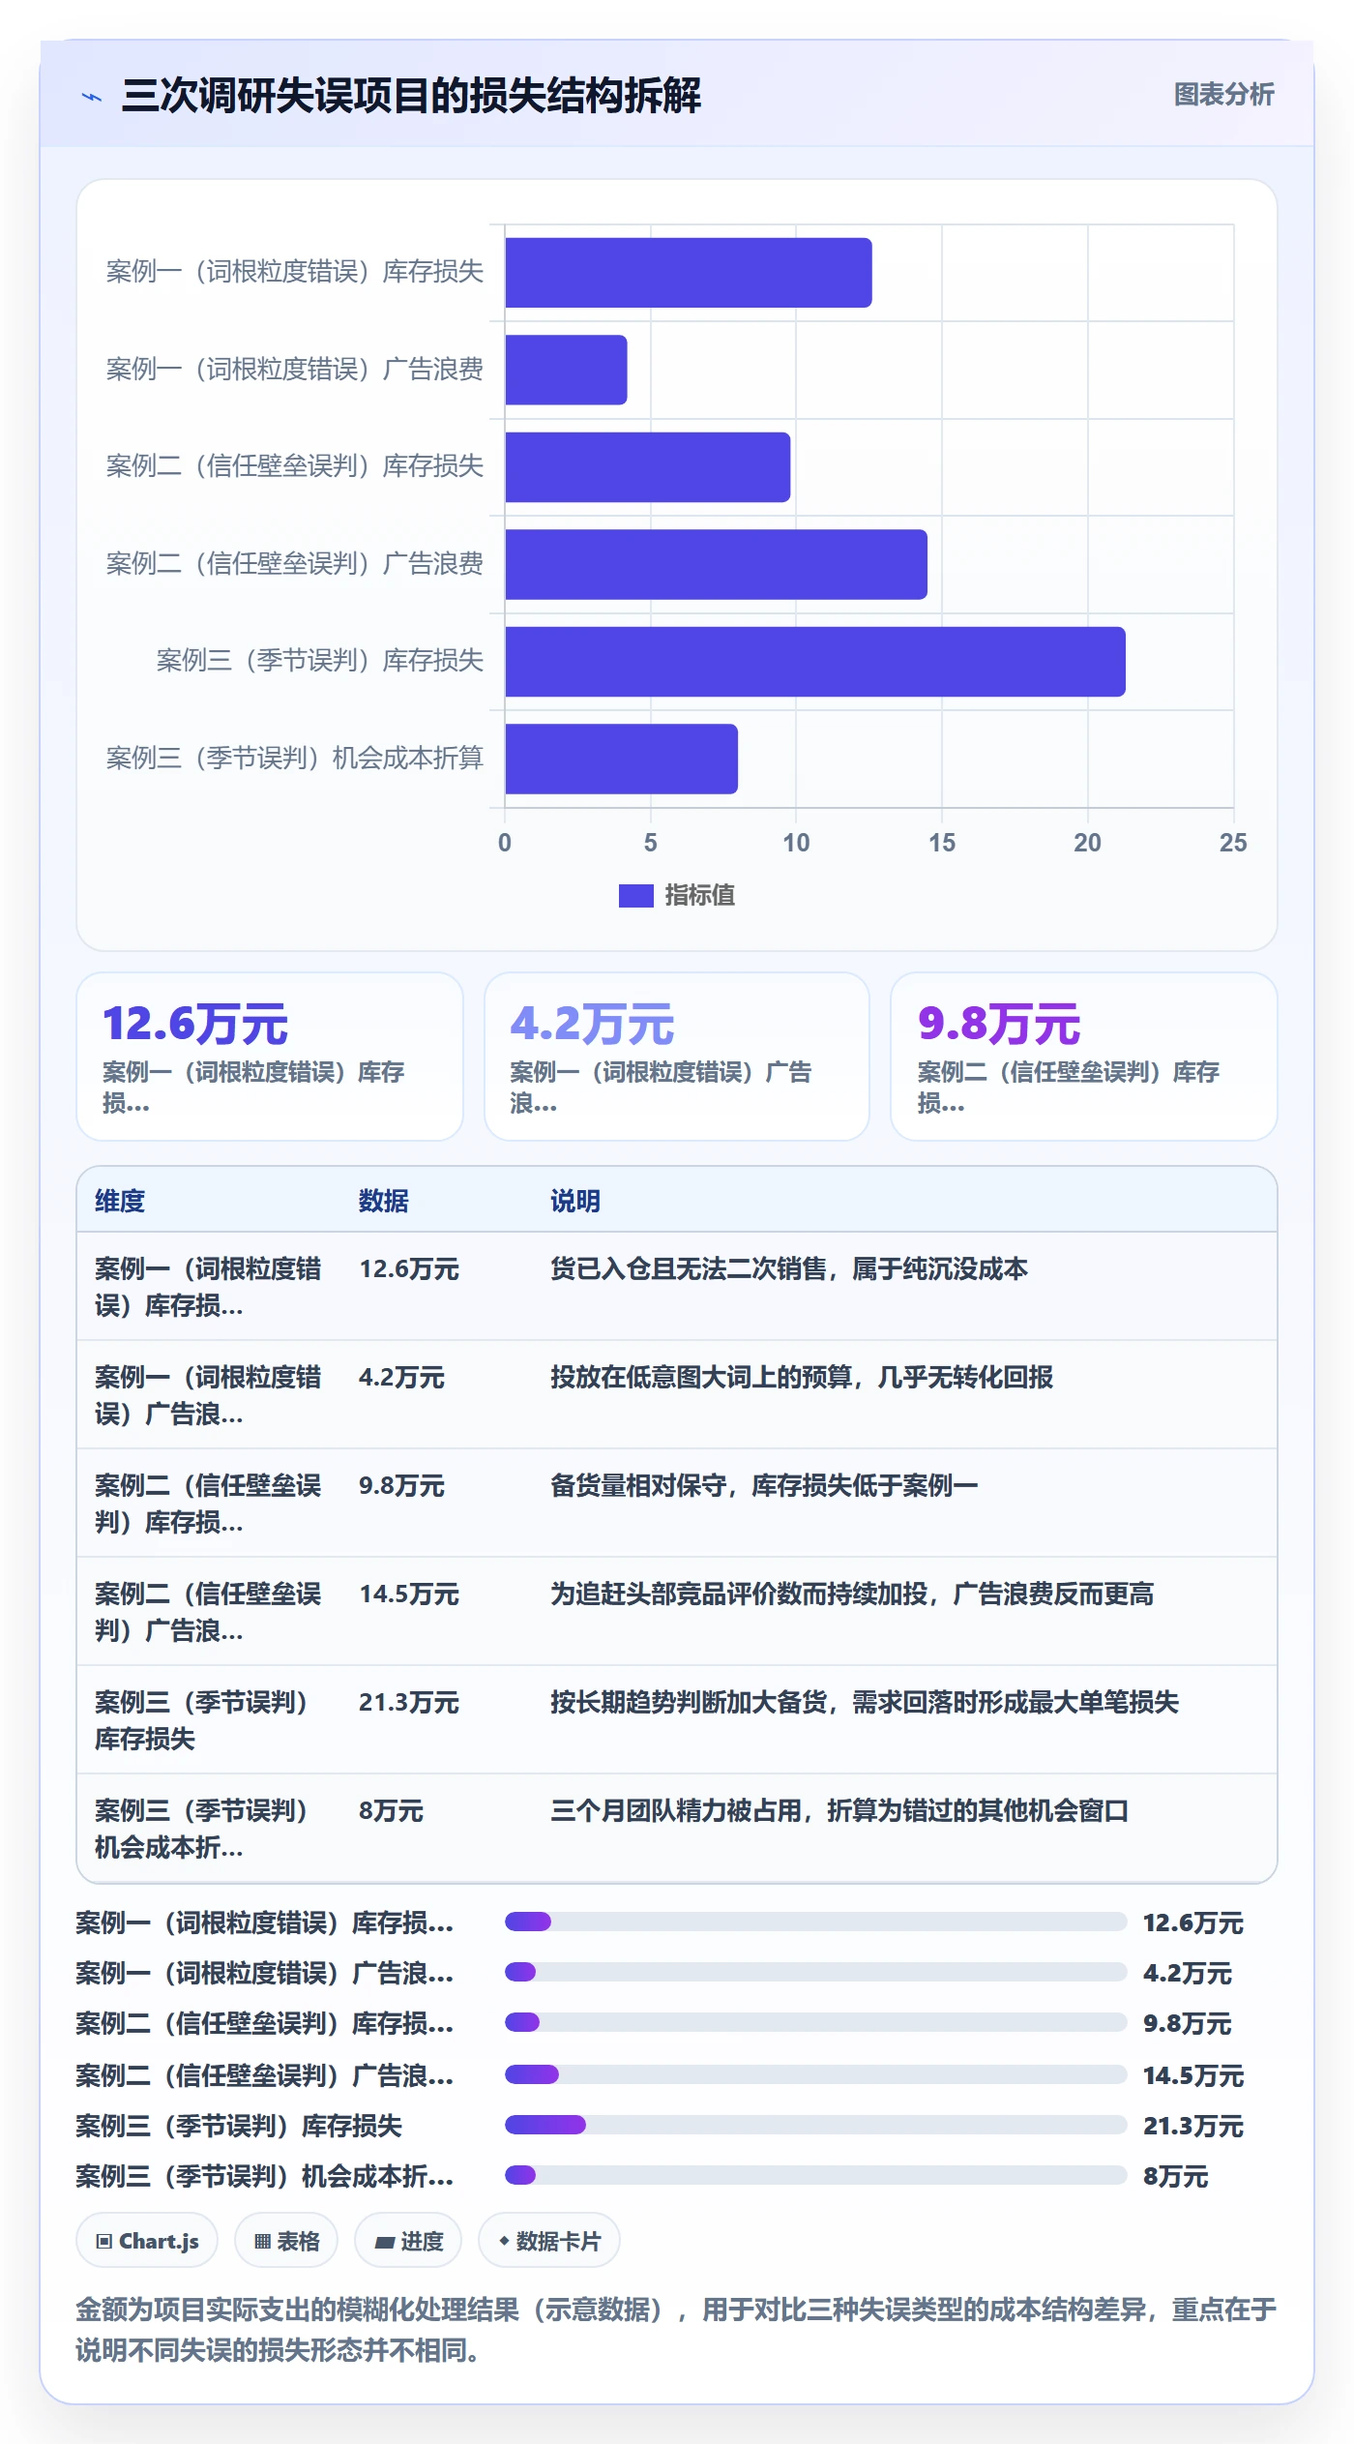Click the 21.3万元 table cell
1354x2444 pixels.
point(409,1702)
